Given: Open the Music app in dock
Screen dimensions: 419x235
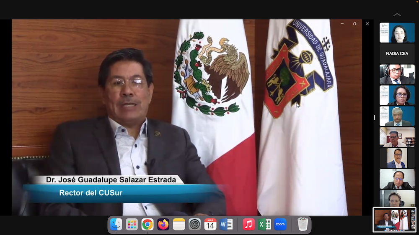Looking at the screenshot, I should (248, 225).
